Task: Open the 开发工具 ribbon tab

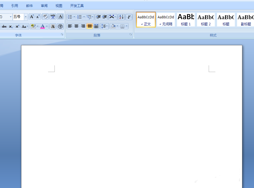Action: click(77, 6)
